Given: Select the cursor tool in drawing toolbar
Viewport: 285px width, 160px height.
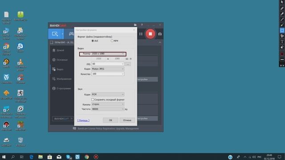Looking at the screenshot, I should (282, 2).
